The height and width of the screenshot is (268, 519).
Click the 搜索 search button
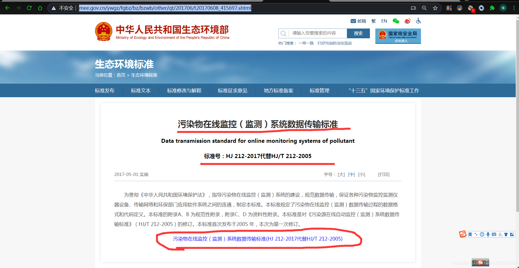tap(358, 33)
